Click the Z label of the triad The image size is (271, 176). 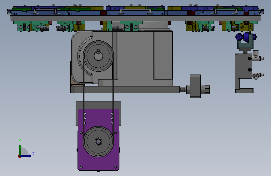[33, 154]
